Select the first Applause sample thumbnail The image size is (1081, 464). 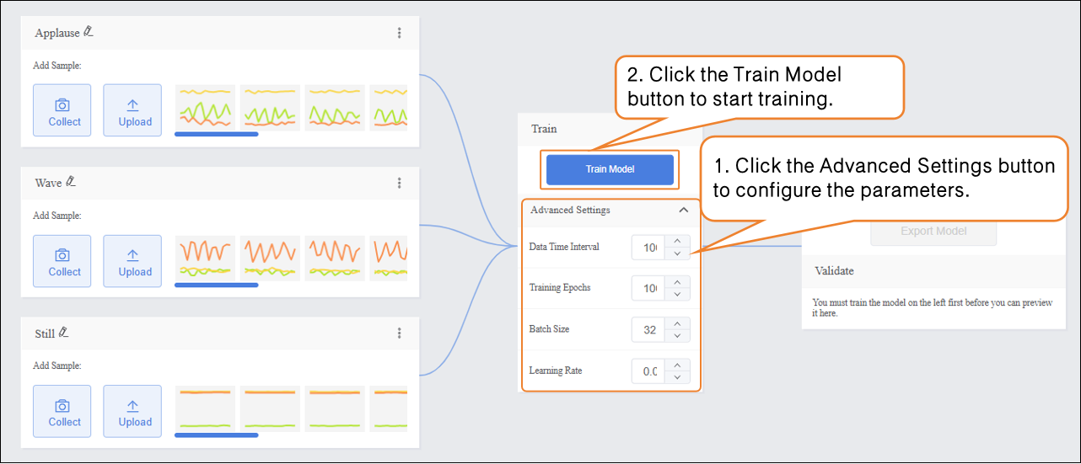click(205, 107)
